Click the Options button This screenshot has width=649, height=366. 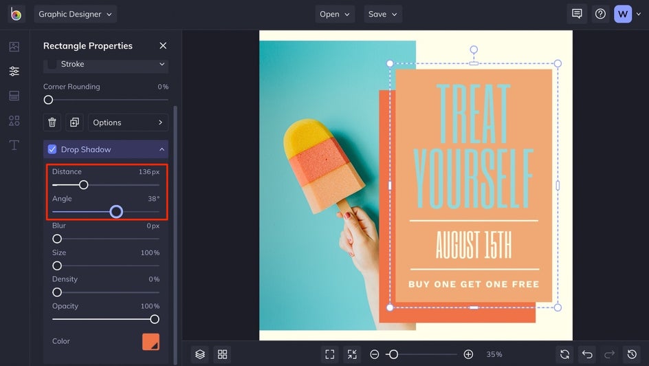(128, 122)
